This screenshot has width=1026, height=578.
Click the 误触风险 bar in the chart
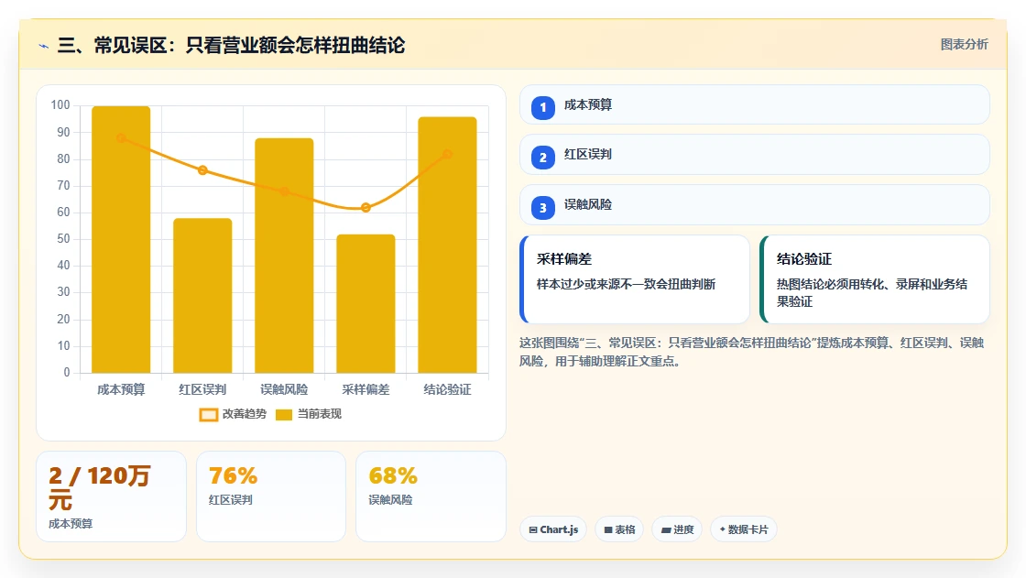[x=284, y=256]
